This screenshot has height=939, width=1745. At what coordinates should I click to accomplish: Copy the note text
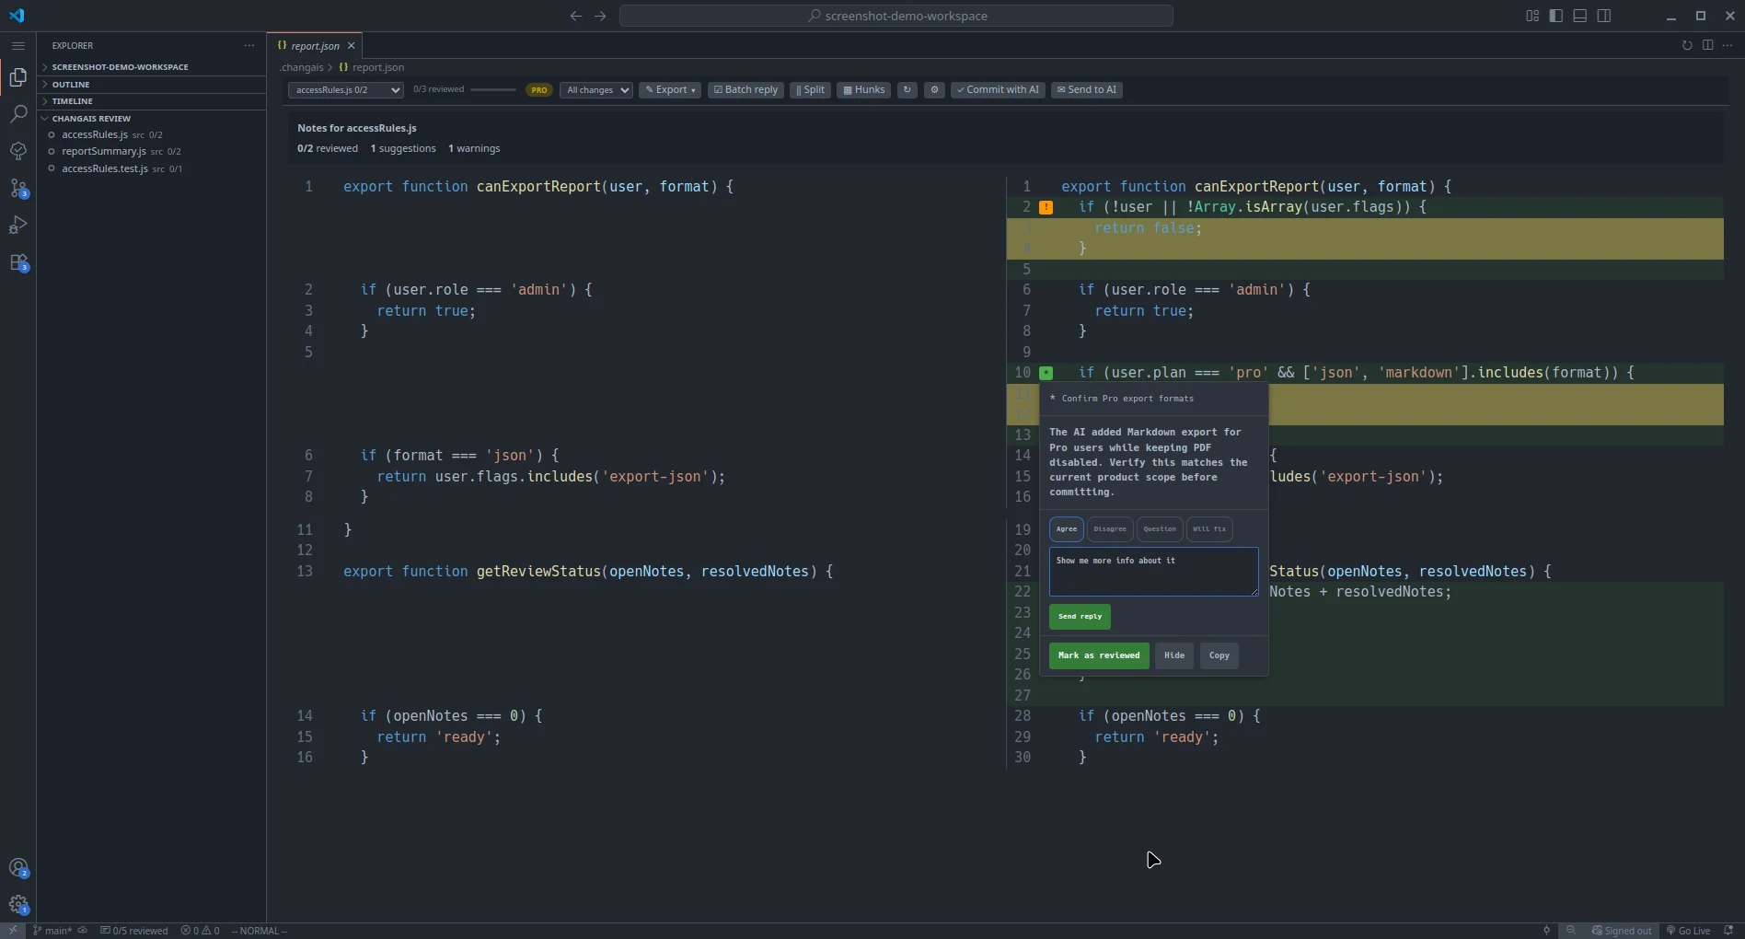coord(1219,655)
